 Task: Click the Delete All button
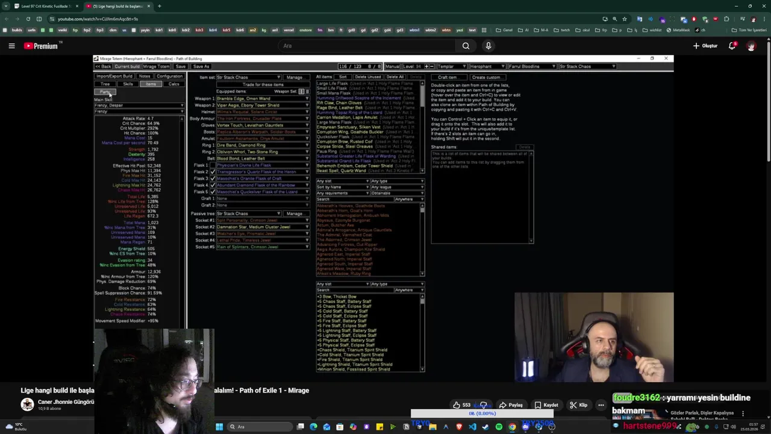click(395, 77)
